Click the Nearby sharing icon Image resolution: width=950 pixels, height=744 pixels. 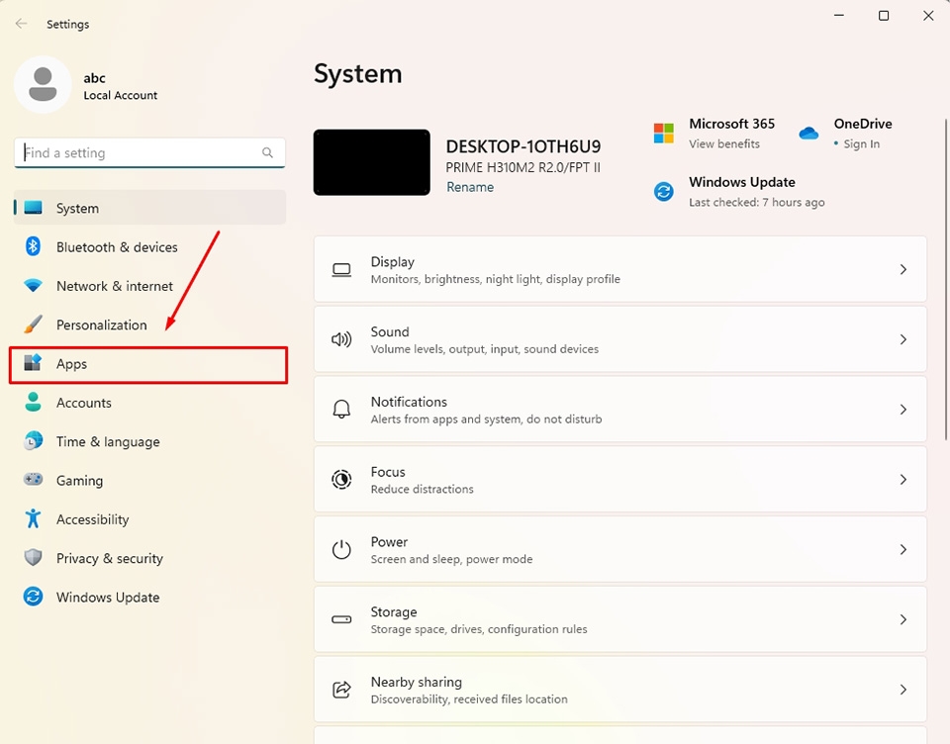(x=341, y=690)
